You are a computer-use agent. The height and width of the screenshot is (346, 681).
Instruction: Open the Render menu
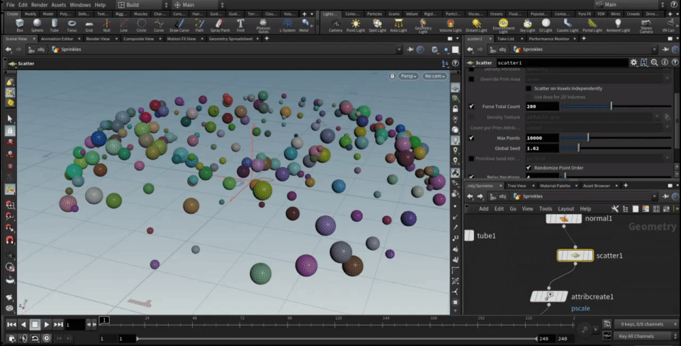pyautogui.click(x=39, y=5)
